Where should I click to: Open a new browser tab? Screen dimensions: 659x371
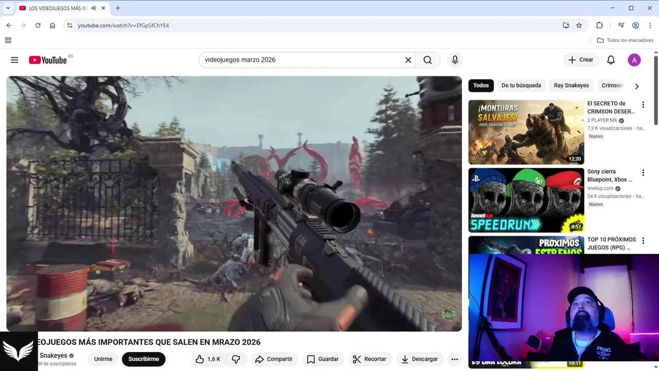click(x=118, y=8)
